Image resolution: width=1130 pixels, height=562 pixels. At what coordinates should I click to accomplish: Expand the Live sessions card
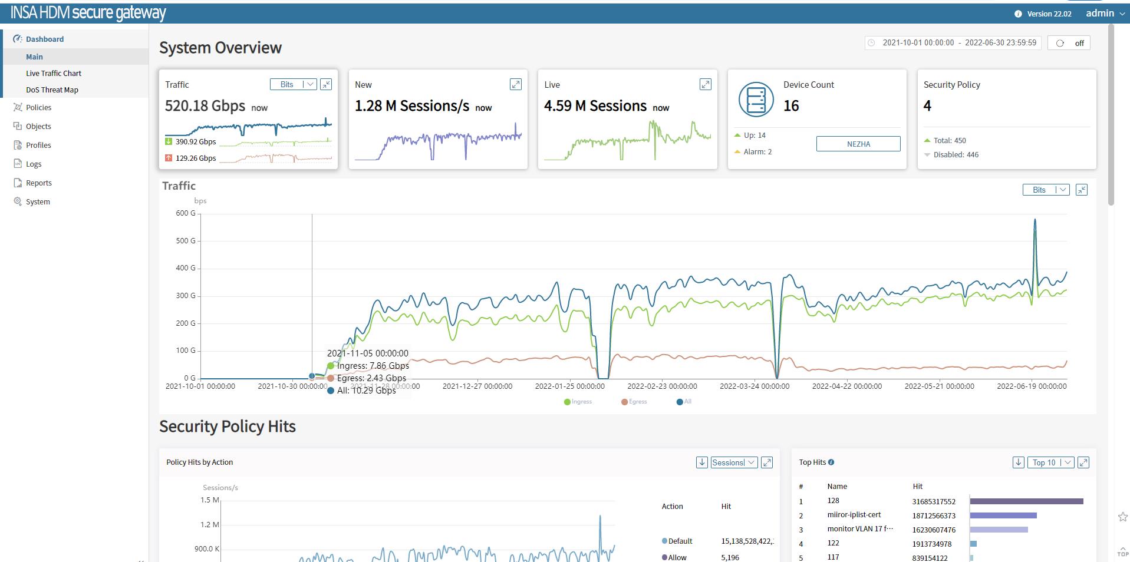(x=706, y=84)
